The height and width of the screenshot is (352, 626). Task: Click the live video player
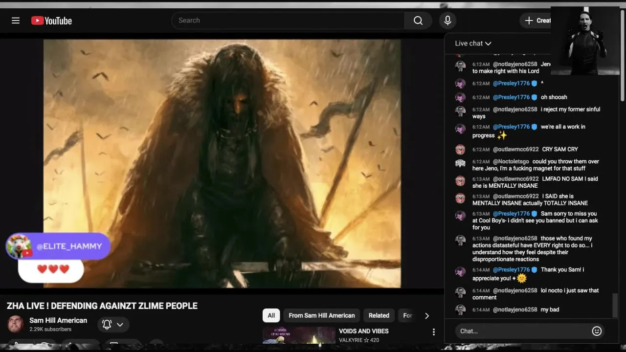(222, 164)
